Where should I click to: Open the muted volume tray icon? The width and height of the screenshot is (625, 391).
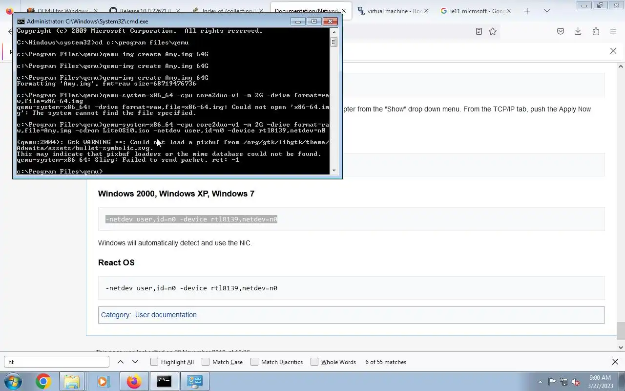pos(576,382)
